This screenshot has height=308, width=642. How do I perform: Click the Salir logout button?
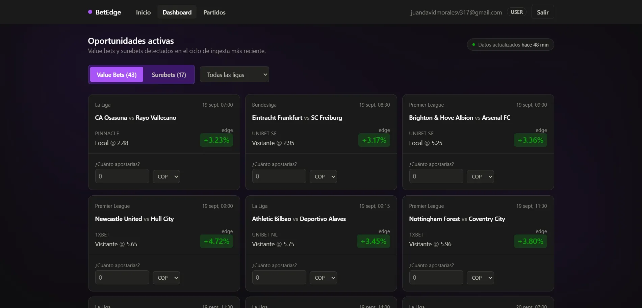543,12
